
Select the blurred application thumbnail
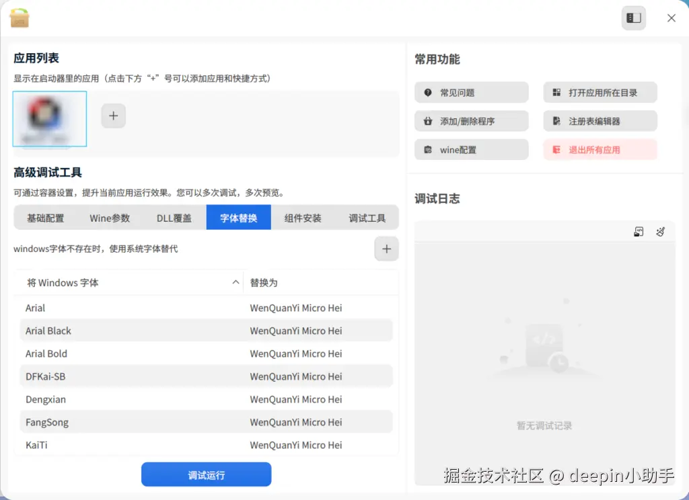[x=50, y=119]
